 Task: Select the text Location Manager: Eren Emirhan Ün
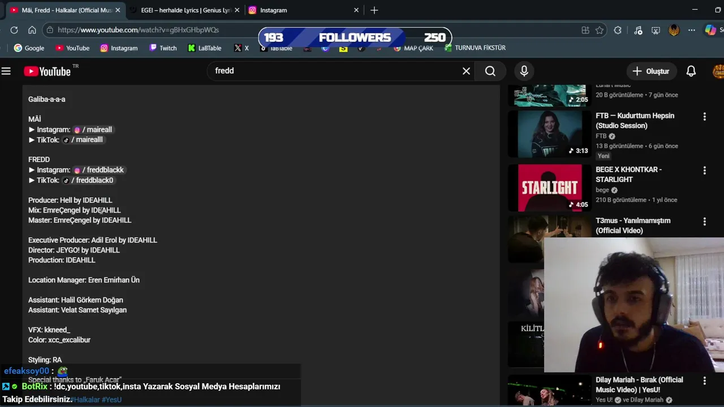pos(84,280)
